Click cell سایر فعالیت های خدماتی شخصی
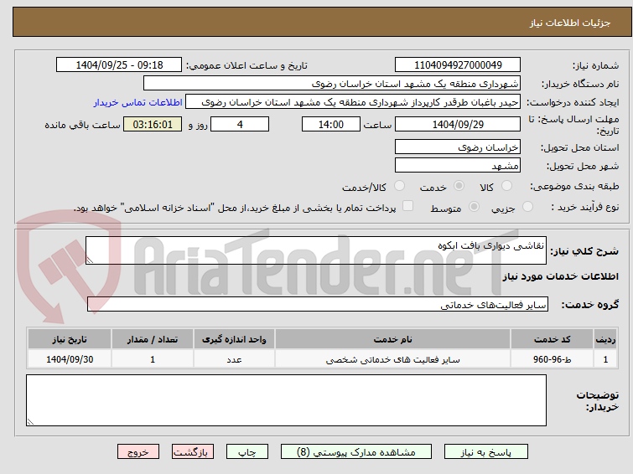This screenshot has width=633, height=474. pos(393,359)
